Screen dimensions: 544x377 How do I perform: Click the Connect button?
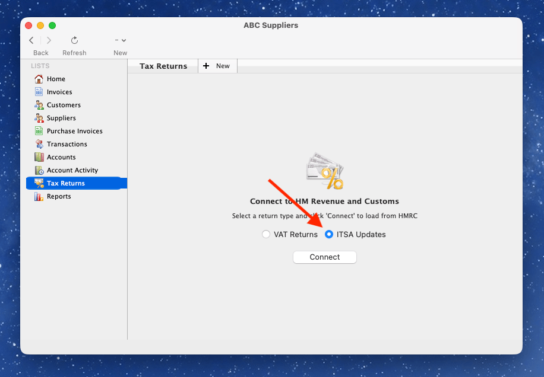pyautogui.click(x=325, y=257)
